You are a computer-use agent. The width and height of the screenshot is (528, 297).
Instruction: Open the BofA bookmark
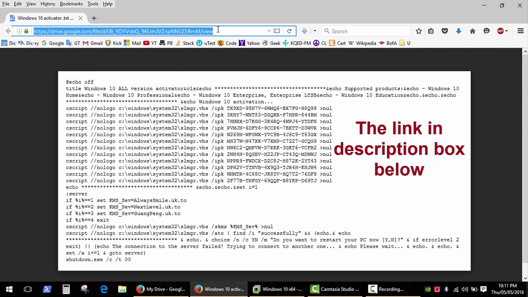[x=388, y=43]
